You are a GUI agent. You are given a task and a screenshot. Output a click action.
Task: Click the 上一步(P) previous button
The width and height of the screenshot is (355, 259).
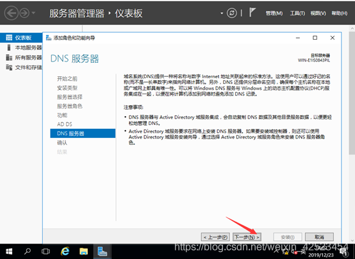tap(215, 237)
